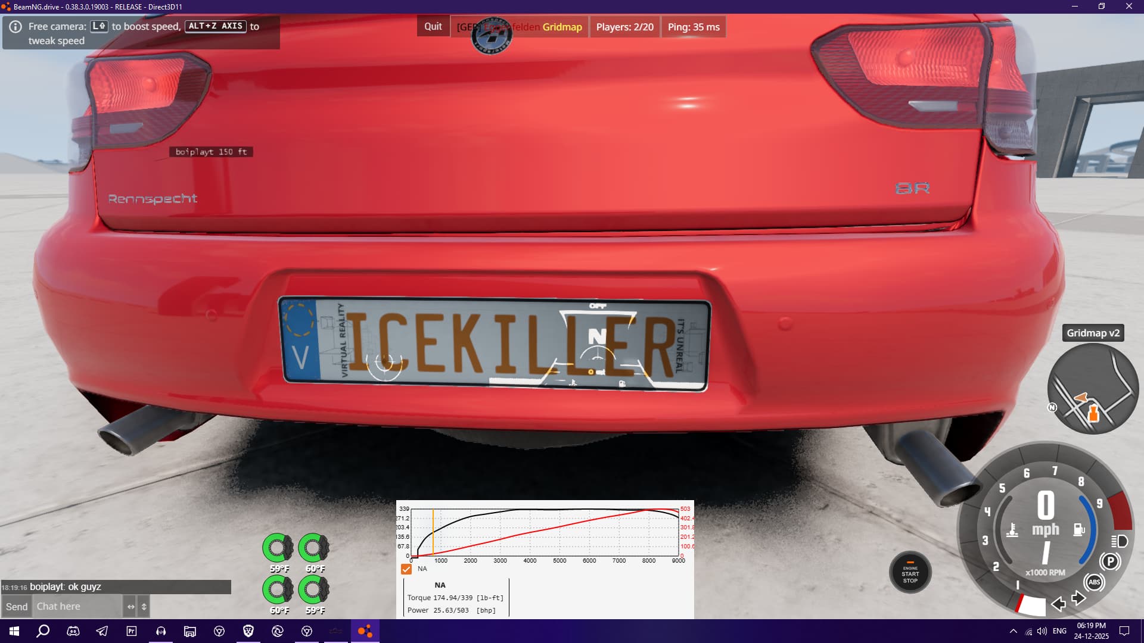Toggle chat vertical resize arrow
The height and width of the screenshot is (643, 1144).
[x=144, y=607]
